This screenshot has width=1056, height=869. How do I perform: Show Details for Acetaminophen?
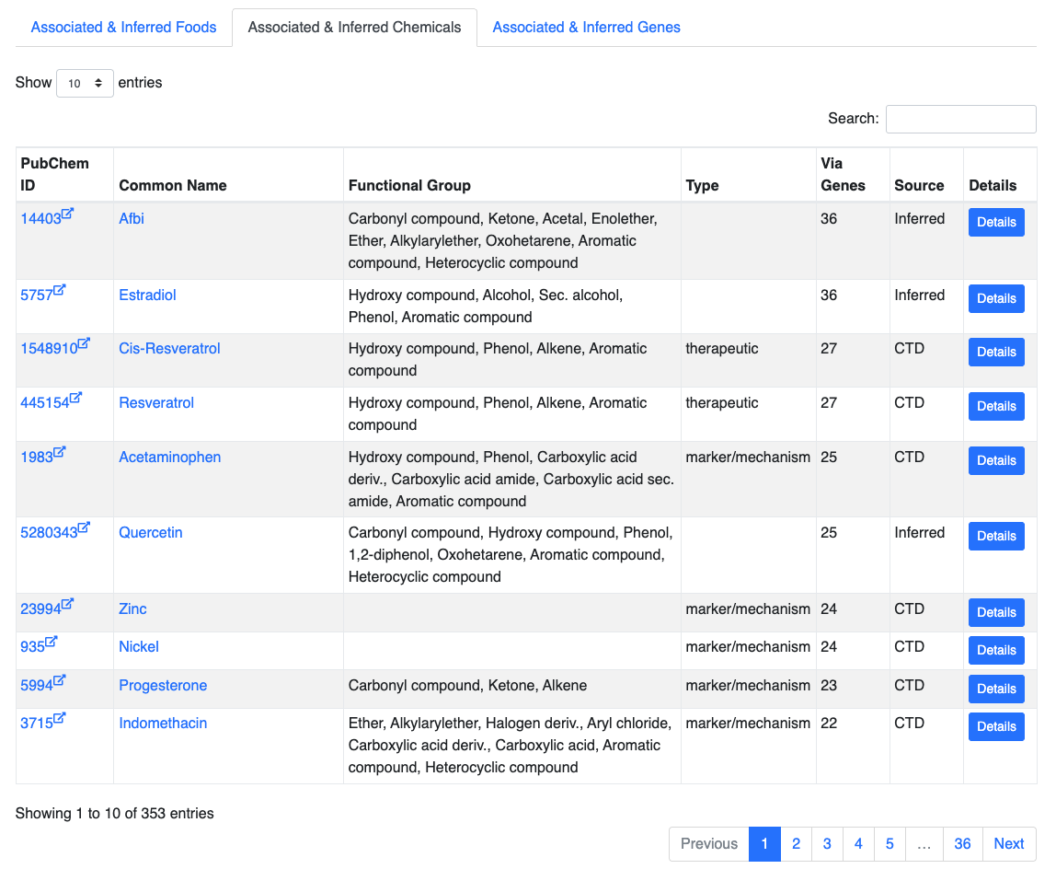point(996,460)
